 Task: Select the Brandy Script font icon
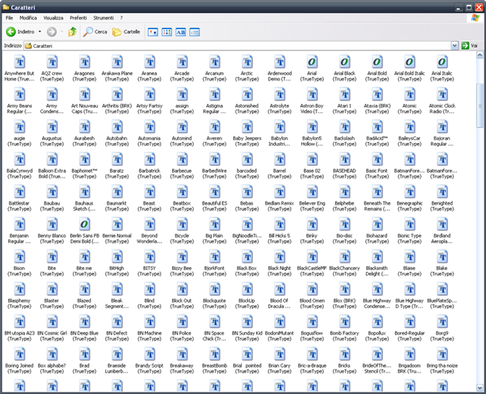pos(150,354)
